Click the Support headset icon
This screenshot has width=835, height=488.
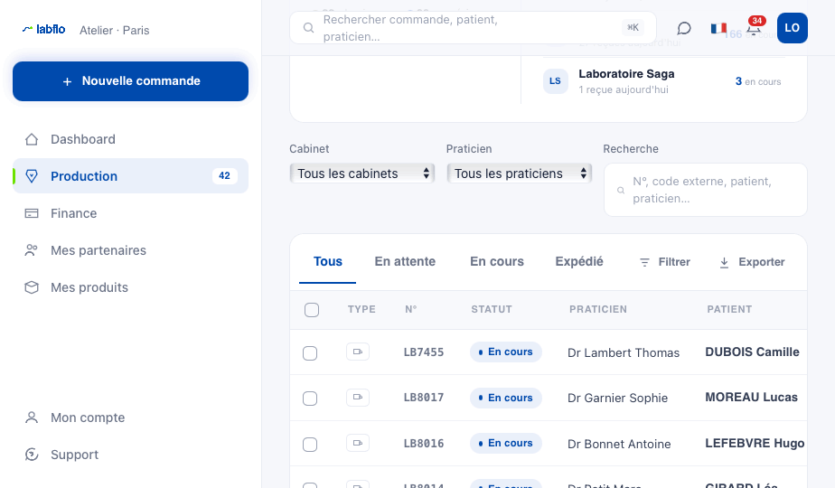point(32,455)
